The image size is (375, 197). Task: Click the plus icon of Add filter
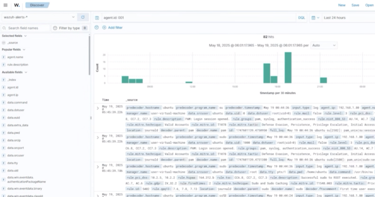point(104,27)
